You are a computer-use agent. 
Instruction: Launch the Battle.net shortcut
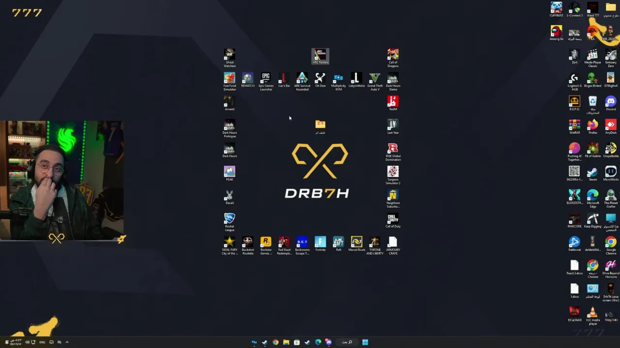coord(574,244)
